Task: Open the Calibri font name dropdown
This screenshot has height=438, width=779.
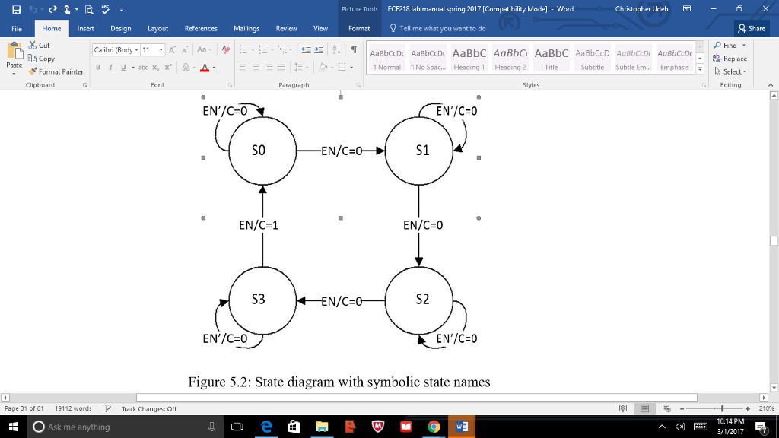Action: click(x=137, y=50)
